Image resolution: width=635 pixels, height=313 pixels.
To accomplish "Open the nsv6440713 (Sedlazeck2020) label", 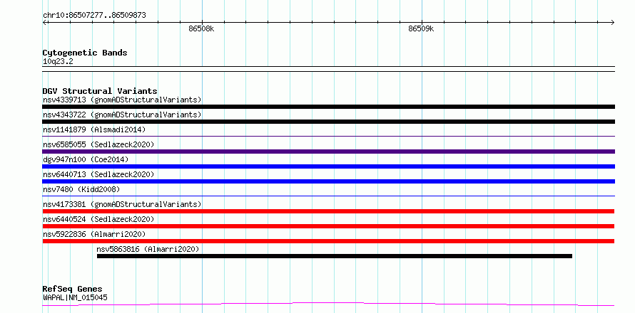I will tap(98, 174).
